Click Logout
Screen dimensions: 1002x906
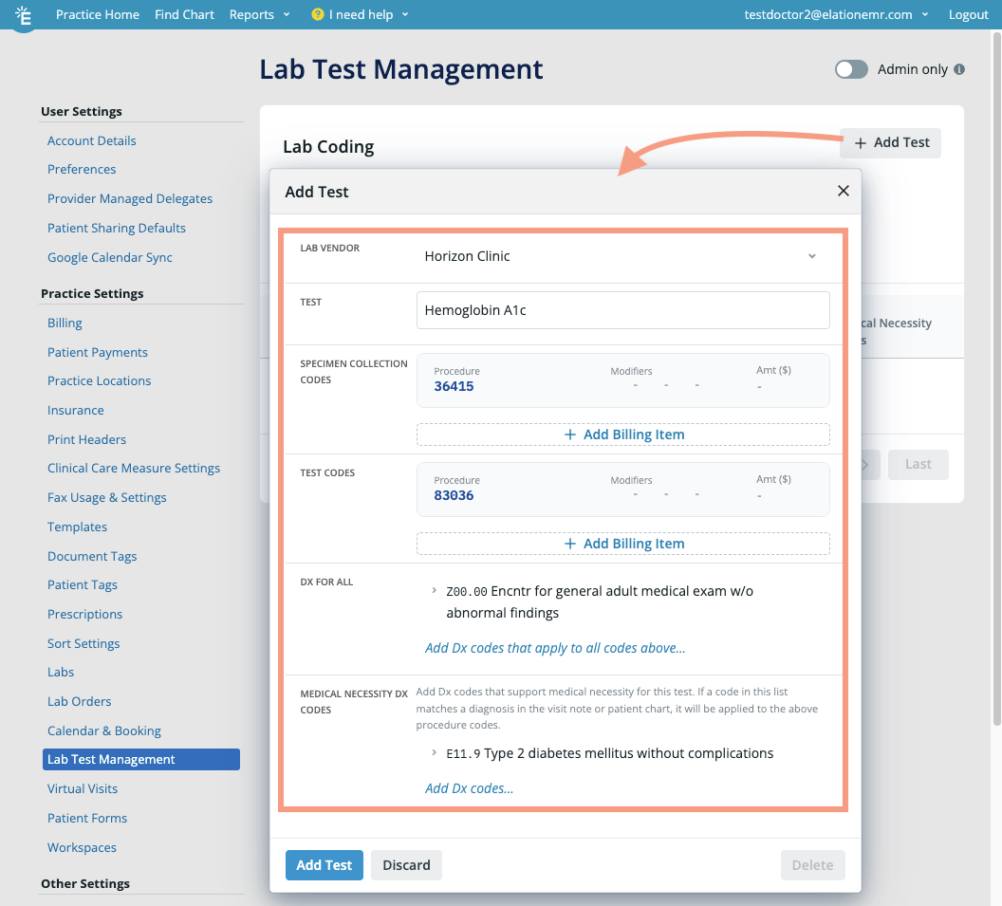coord(968,14)
